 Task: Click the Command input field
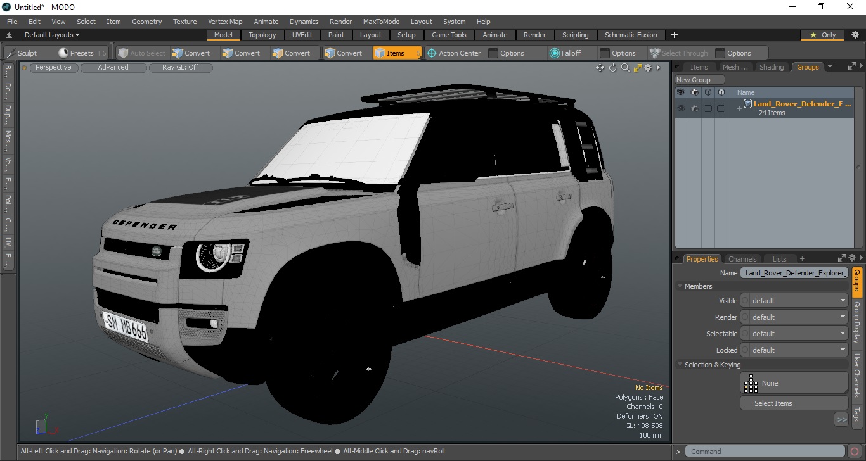(x=766, y=452)
